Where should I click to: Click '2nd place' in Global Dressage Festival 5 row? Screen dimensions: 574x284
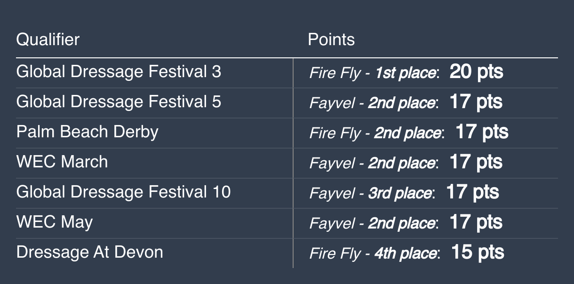401,103
